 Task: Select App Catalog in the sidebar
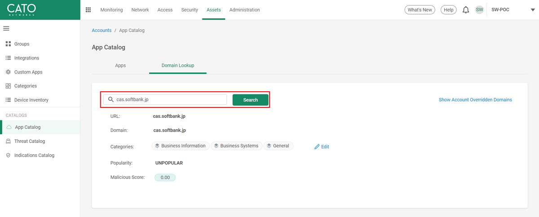tap(40, 127)
